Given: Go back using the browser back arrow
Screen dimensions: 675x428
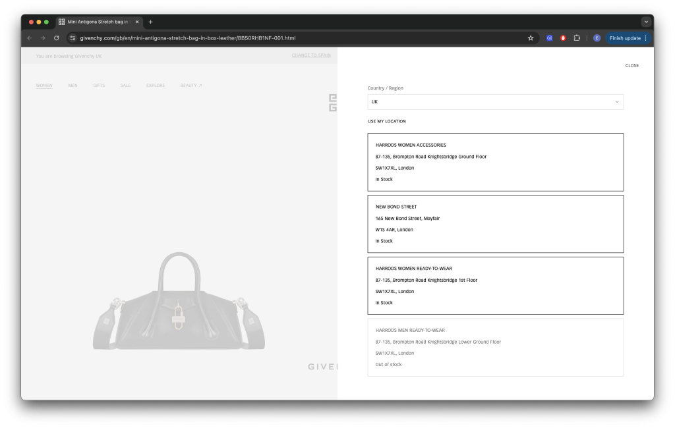Looking at the screenshot, I should click(29, 38).
